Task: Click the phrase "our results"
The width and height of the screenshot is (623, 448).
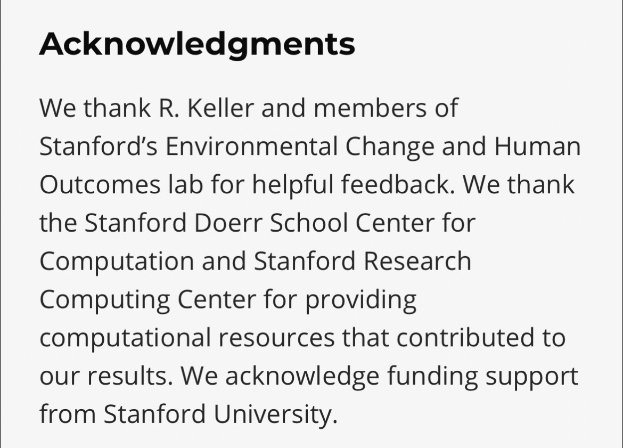Action: click(x=105, y=377)
